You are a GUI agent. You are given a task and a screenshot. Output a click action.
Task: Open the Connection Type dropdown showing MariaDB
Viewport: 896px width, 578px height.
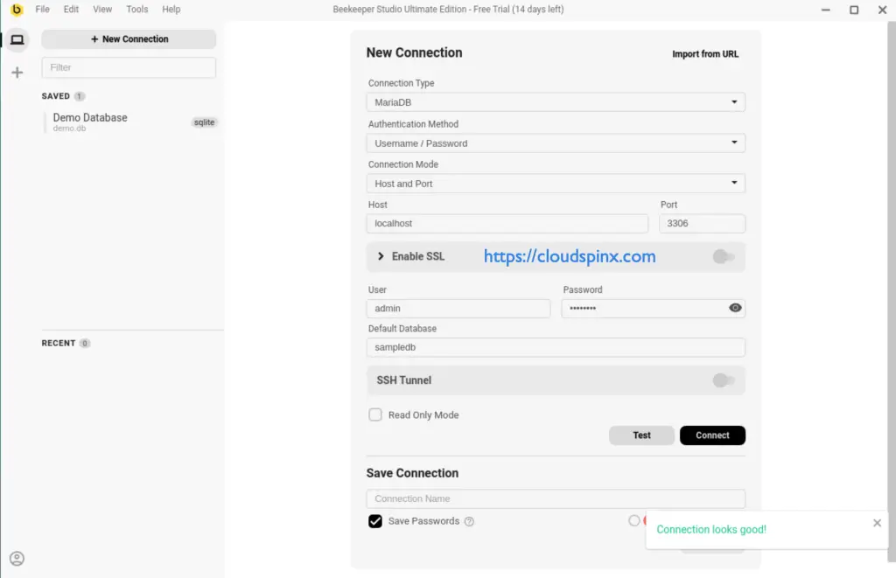556,102
